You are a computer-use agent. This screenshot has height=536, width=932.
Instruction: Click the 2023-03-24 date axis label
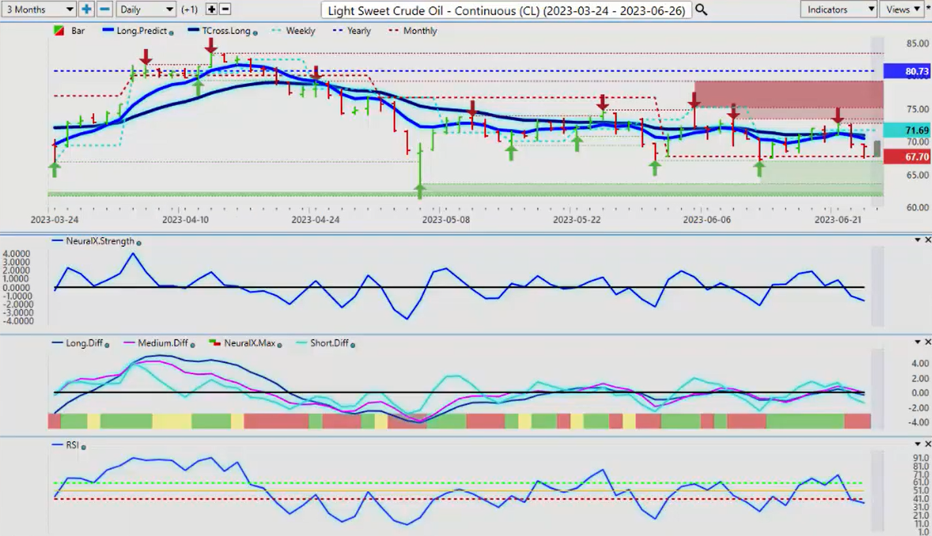click(x=54, y=220)
